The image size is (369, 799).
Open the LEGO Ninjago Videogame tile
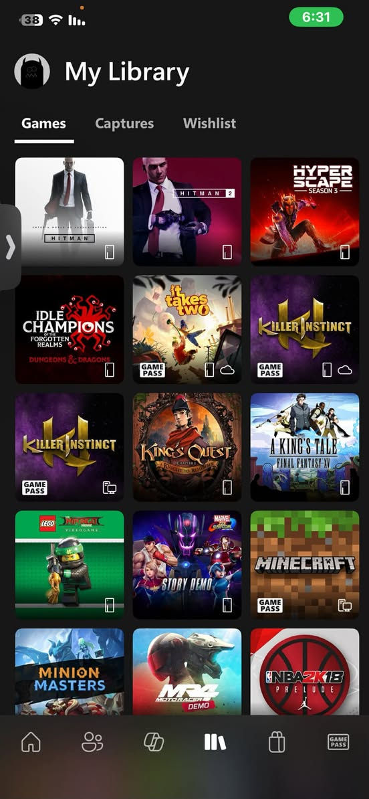[x=70, y=565]
